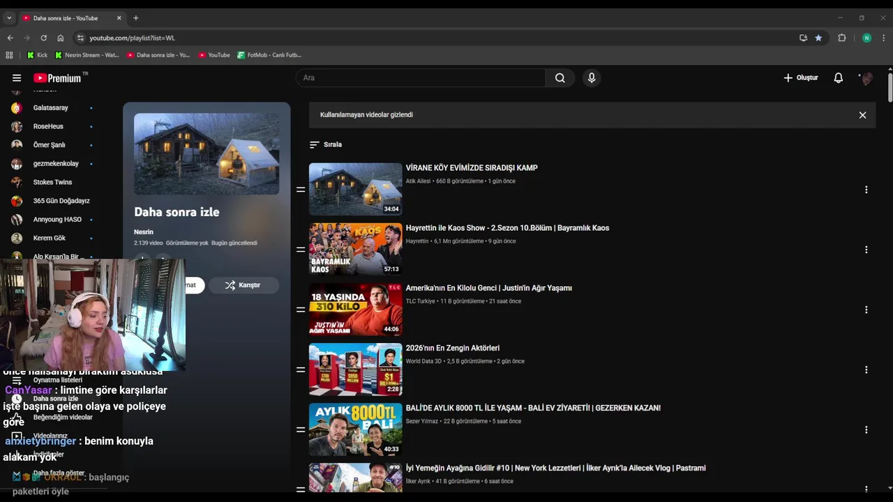The height and width of the screenshot is (502, 893).
Task: Grab the reorder handle of Amerika'nın En Kilolu Genci
Action: click(x=301, y=310)
